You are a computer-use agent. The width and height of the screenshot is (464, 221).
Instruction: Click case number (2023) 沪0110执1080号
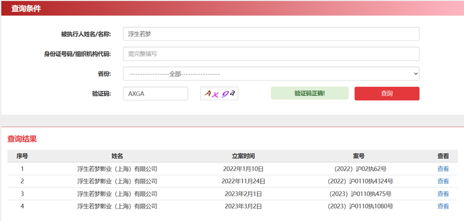(360, 206)
